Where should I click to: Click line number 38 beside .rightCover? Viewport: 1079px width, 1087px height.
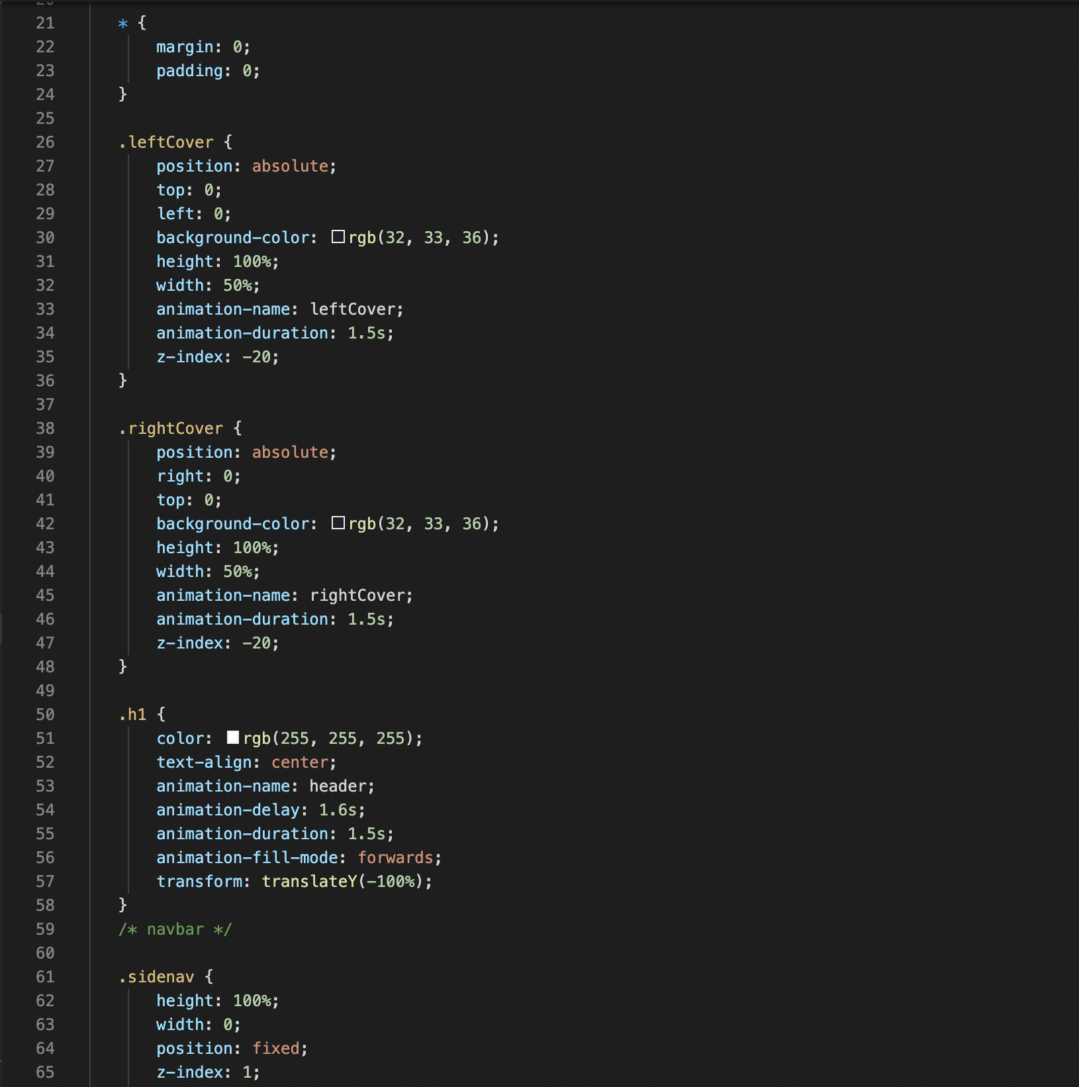tap(45, 428)
